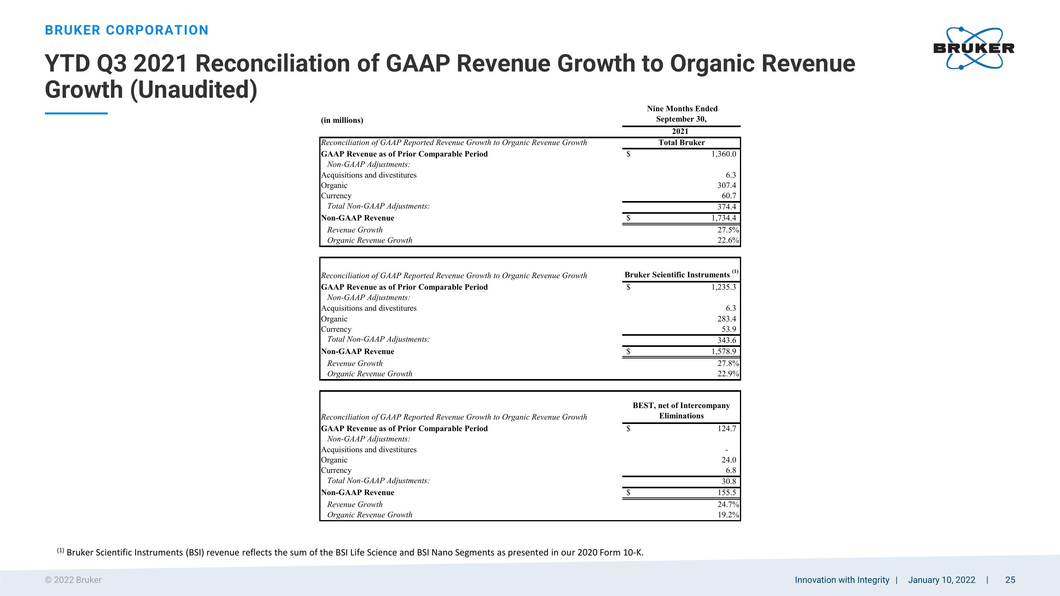Click the value 343.6
The width and height of the screenshot is (1060, 596).
(x=727, y=340)
